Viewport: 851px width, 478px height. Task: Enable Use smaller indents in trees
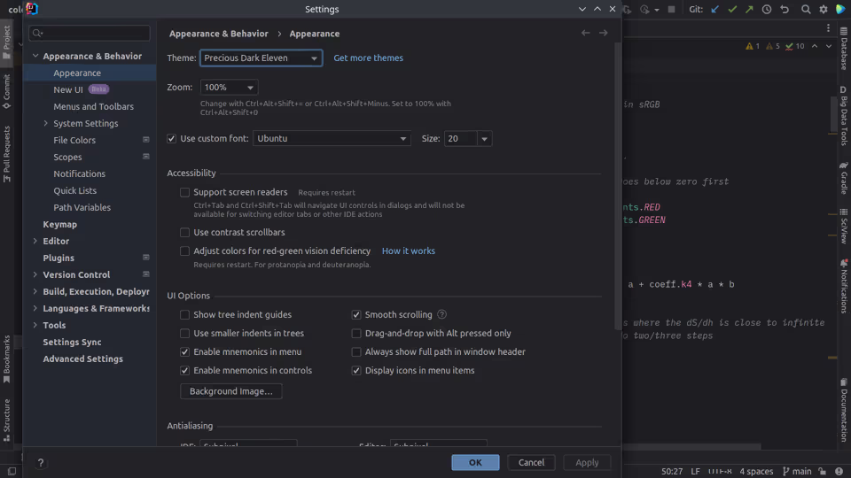(x=184, y=334)
